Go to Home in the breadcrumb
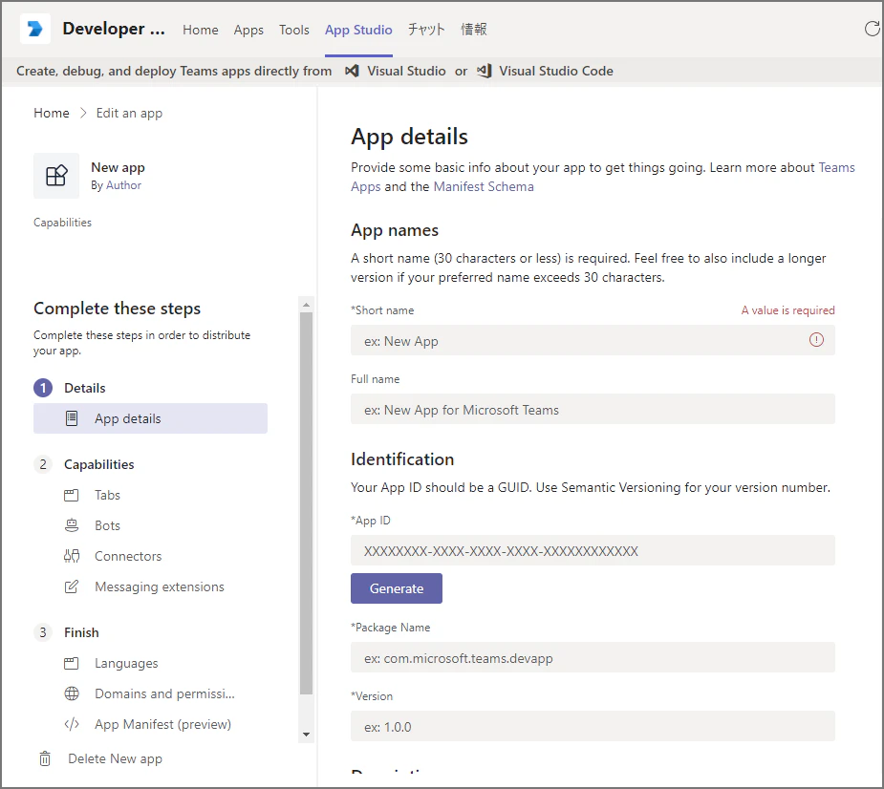The image size is (884, 789). [52, 114]
